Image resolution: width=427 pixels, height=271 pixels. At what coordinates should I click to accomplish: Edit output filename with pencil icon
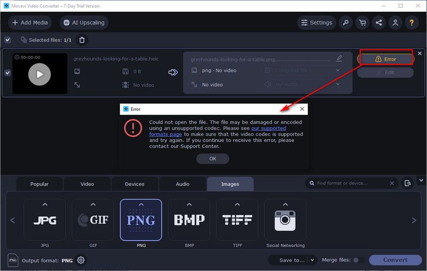(x=339, y=59)
